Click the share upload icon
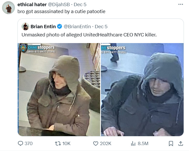 point(181,143)
